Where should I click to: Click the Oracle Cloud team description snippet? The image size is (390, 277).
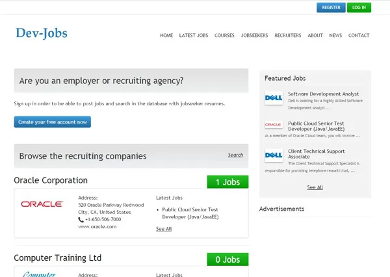click(x=312, y=136)
